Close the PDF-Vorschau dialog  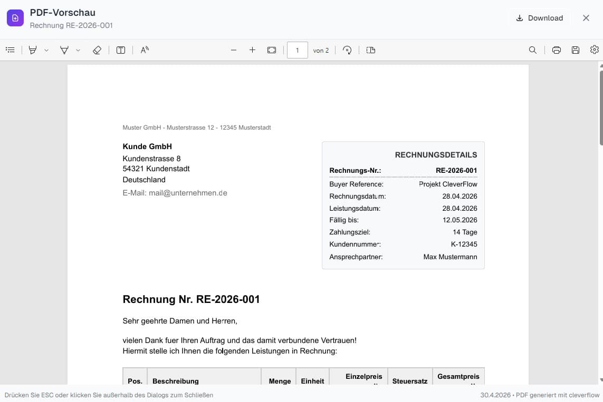coord(586,18)
